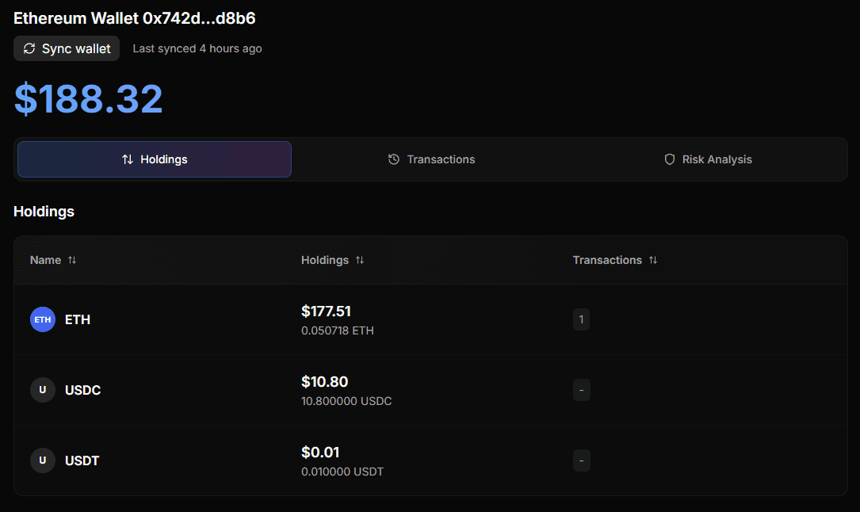The height and width of the screenshot is (512, 860).
Task: Click the ETH token logo
Action: (43, 320)
